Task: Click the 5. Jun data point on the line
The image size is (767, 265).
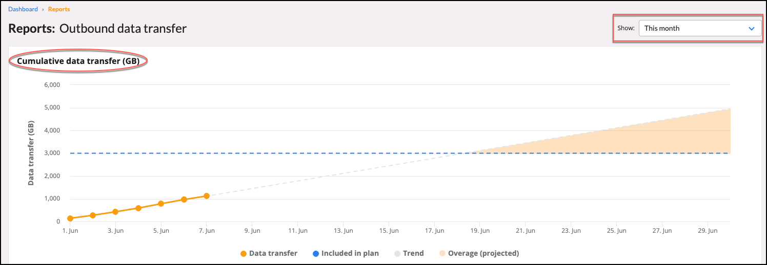Action: [x=161, y=204]
